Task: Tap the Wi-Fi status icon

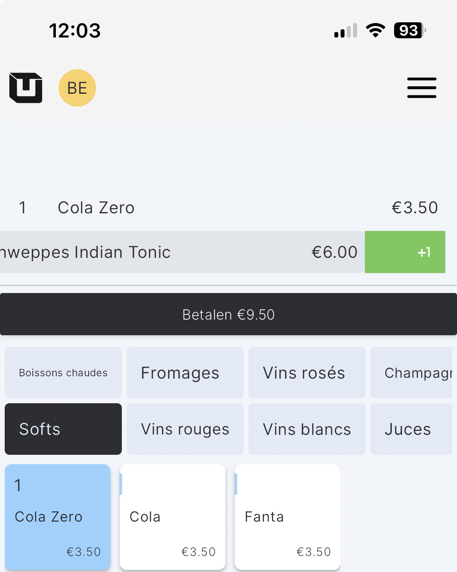Action: pos(375,30)
